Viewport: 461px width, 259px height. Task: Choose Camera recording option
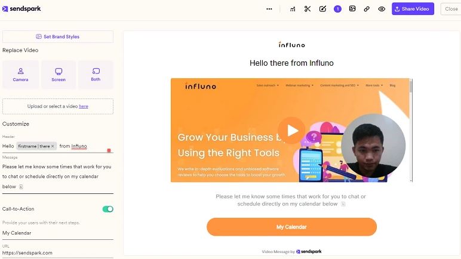[x=20, y=75]
